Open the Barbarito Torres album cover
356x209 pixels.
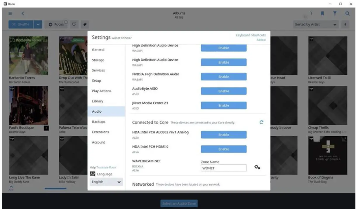click(x=29, y=55)
